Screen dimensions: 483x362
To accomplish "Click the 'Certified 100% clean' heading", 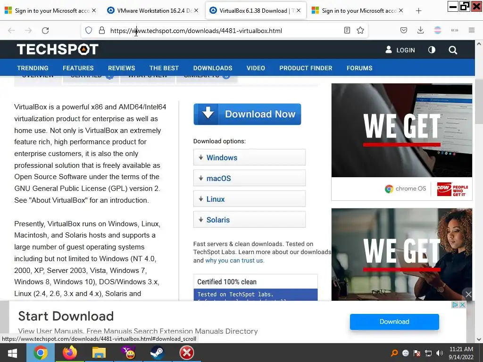I will (227, 282).
